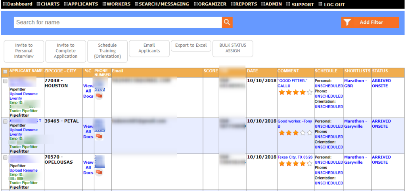Viewport: 406px width, 191px height.
Task: Click Orientation UNSCHEDULED in Houston row
Action: 329,107
